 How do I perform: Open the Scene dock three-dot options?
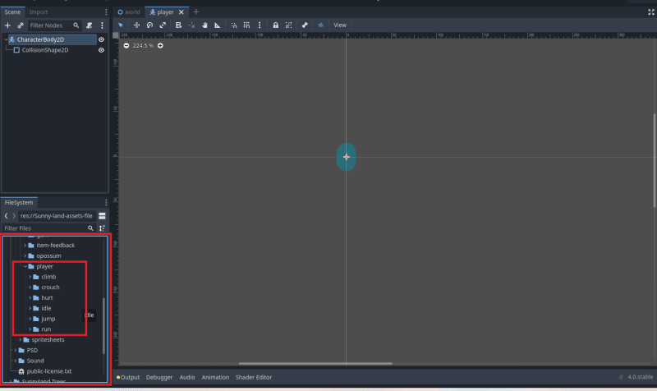click(106, 12)
